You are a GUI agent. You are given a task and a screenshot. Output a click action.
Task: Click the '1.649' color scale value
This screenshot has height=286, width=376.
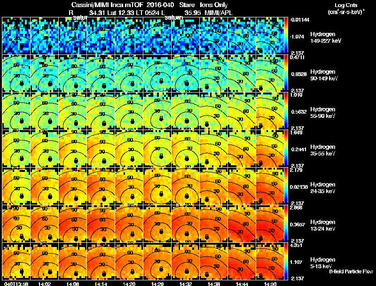tap(296, 133)
